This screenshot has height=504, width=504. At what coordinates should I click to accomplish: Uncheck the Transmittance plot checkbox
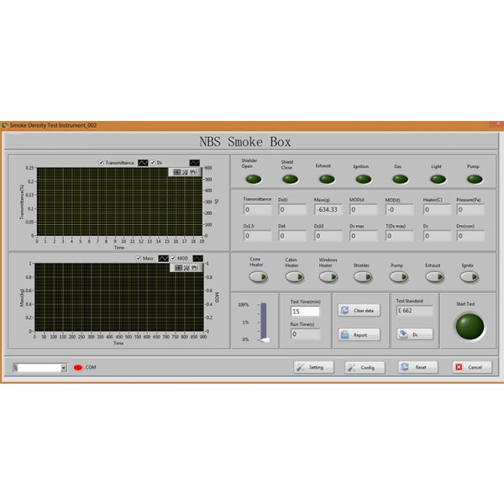102,162
